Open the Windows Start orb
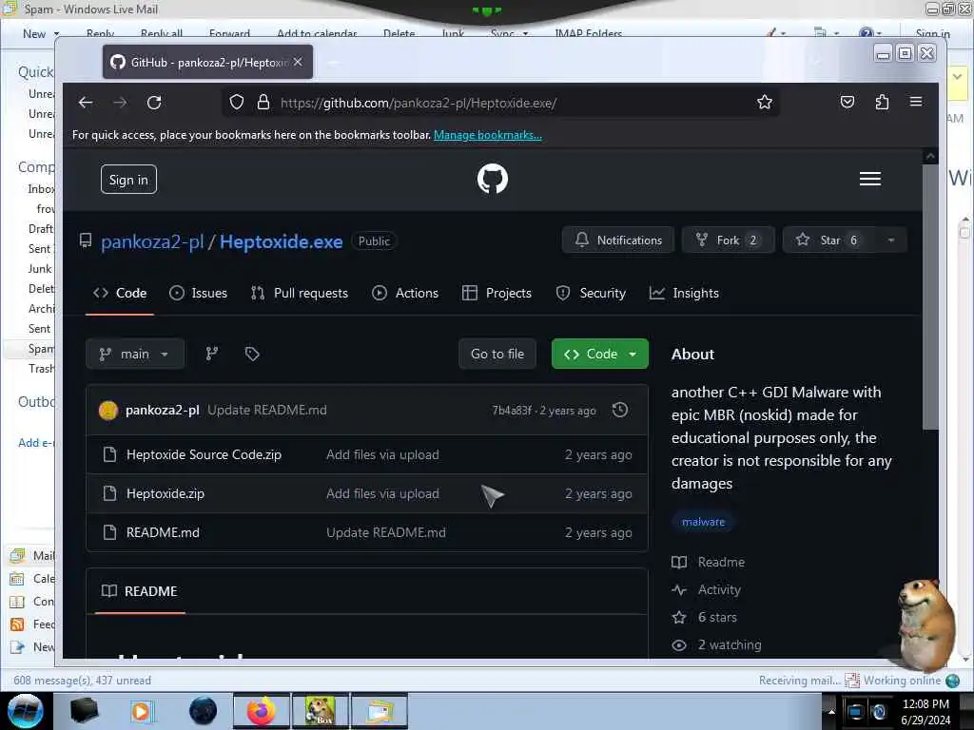The image size is (974, 730). (x=26, y=711)
